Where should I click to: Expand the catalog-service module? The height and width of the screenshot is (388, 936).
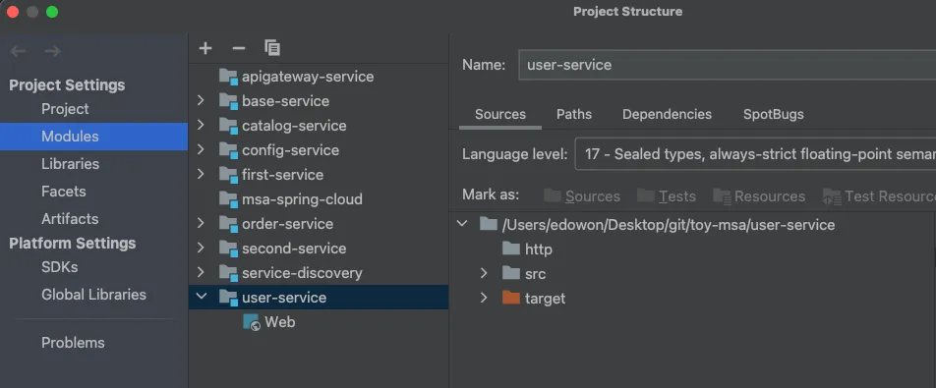tap(201, 125)
